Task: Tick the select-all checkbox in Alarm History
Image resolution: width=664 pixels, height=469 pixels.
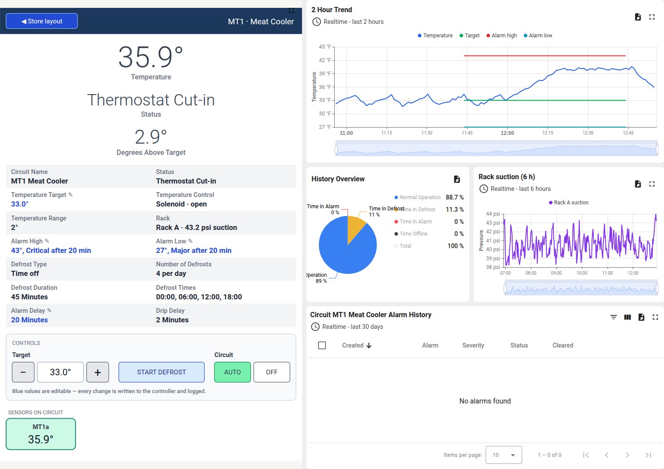Action: [x=322, y=345]
